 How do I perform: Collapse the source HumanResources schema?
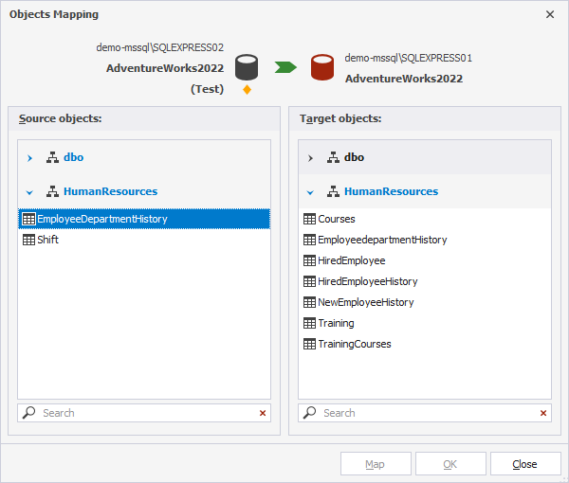pyautogui.click(x=29, y=191)
